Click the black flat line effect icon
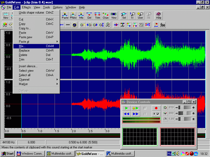 (68, 25)
